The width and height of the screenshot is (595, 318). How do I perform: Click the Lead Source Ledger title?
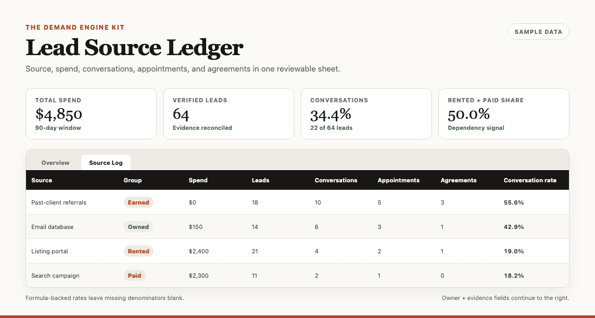click(x=134, y=48)
